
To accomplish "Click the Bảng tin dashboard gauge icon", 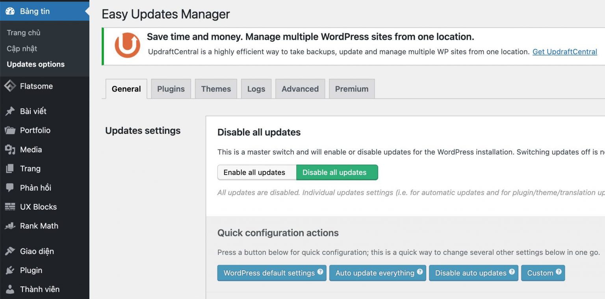I will click(x=10, y=11).
